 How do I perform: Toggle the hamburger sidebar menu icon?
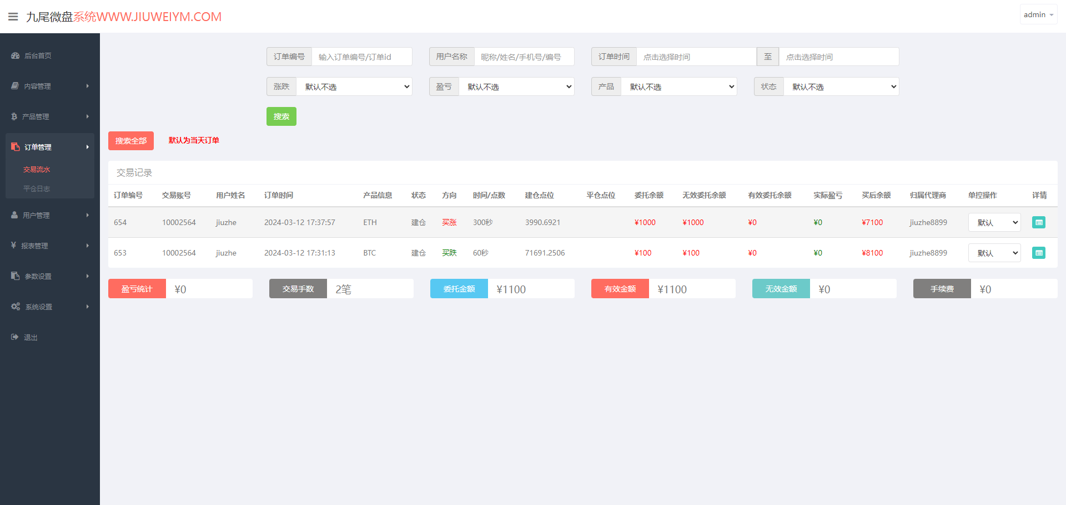(x=13, y=17)
